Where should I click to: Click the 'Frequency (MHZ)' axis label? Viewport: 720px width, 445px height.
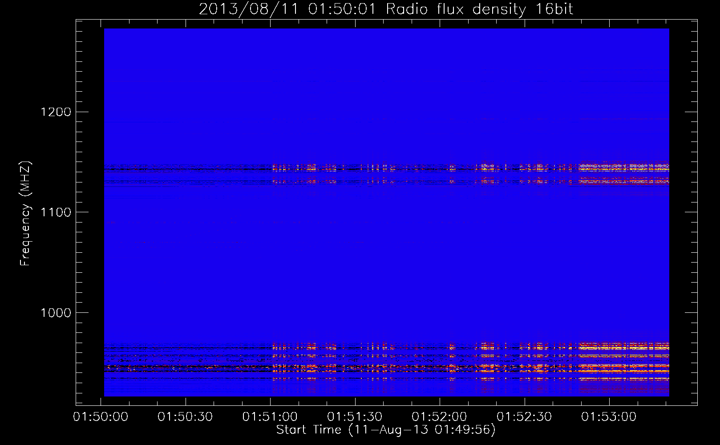tap(25, 214)
